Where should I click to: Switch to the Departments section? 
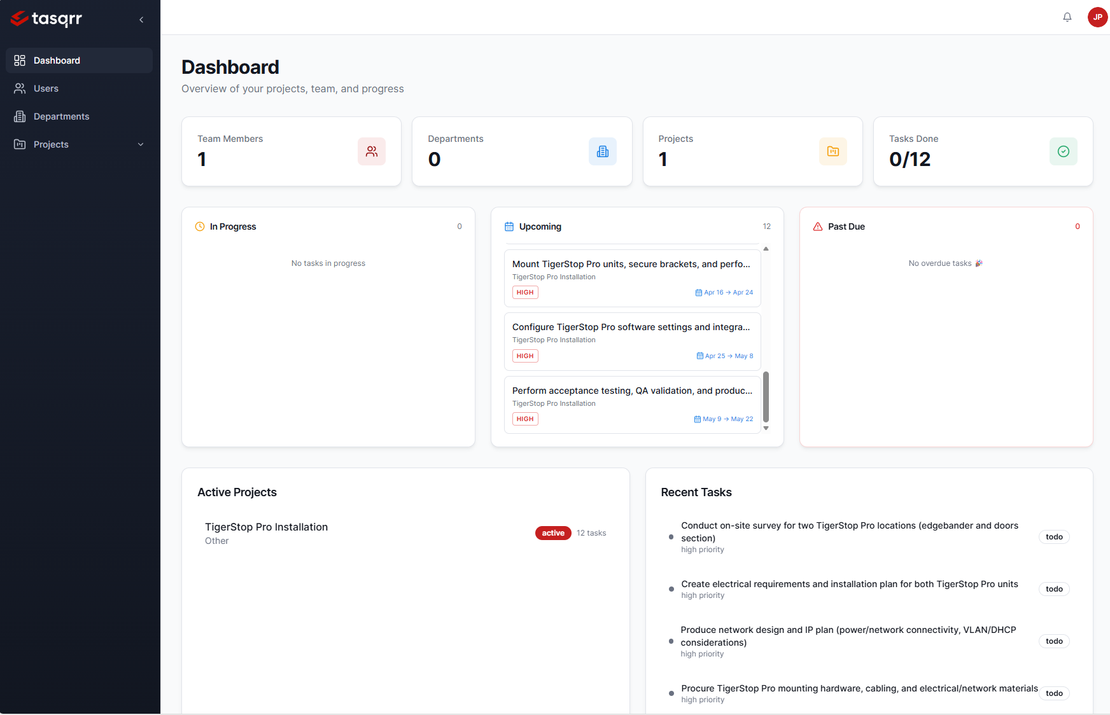coord(60,116)
